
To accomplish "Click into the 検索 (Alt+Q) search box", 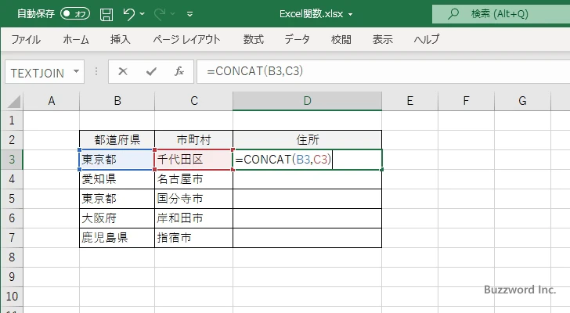I will pos(501,14).
